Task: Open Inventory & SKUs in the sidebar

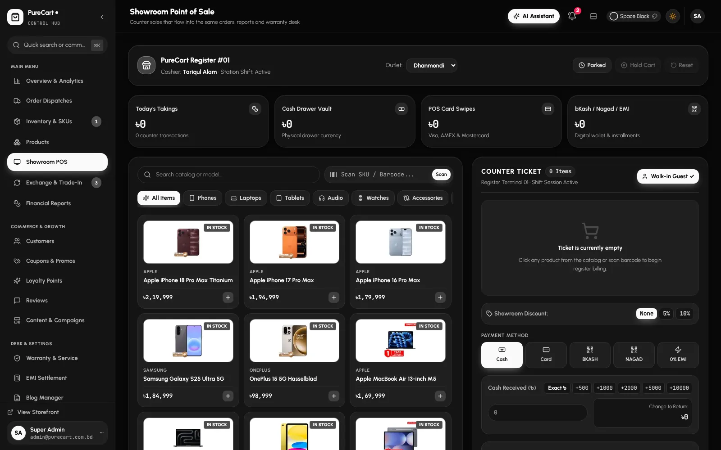Action: pyautogui.click(x=57, y=121)
